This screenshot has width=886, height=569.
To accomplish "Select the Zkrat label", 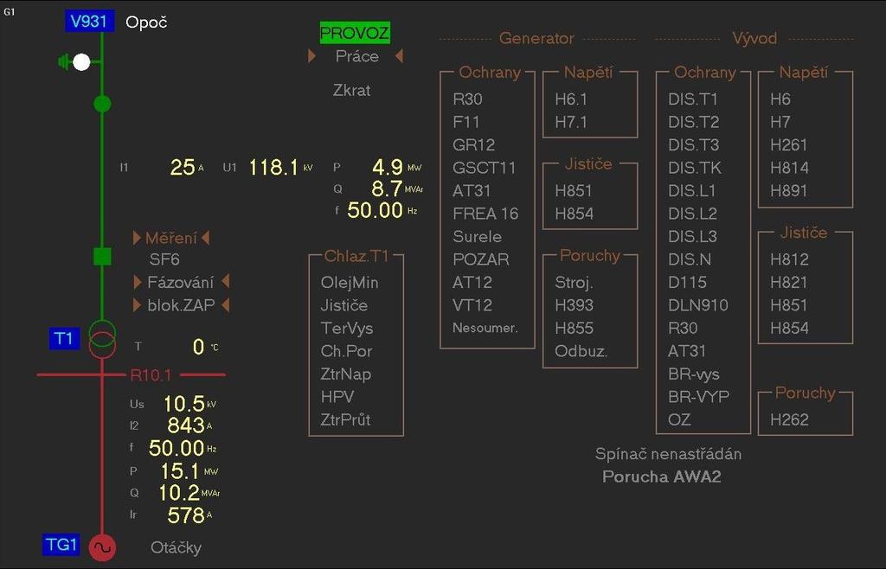I will tap(351, 90).
